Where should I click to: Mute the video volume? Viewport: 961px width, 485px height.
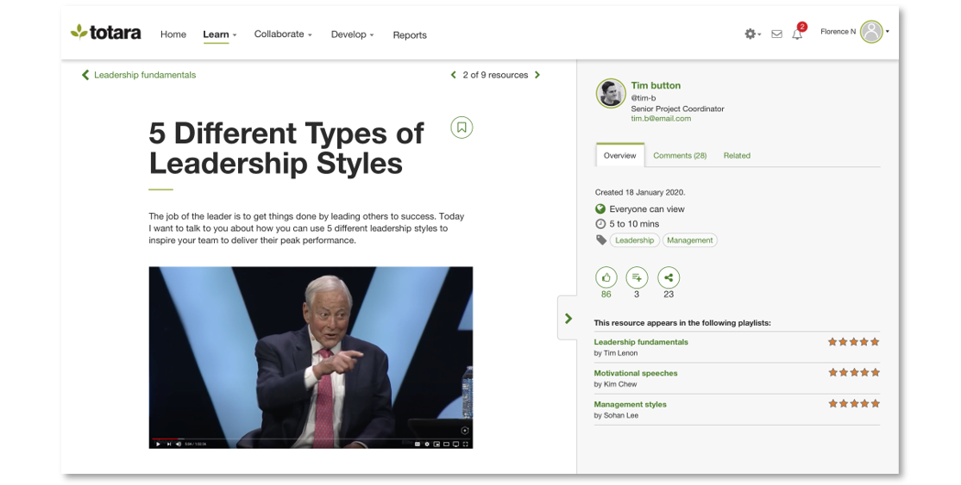pyautogui.click(x=178, y=444)
